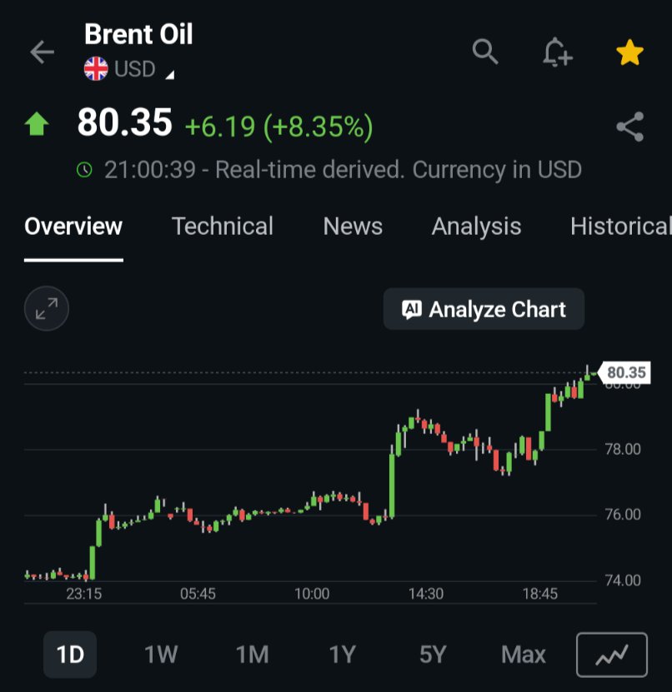This screenshot has width=672, height=692.
Task: Tap the 80.35 price label on chart
Action: click(x=624, y=373)
